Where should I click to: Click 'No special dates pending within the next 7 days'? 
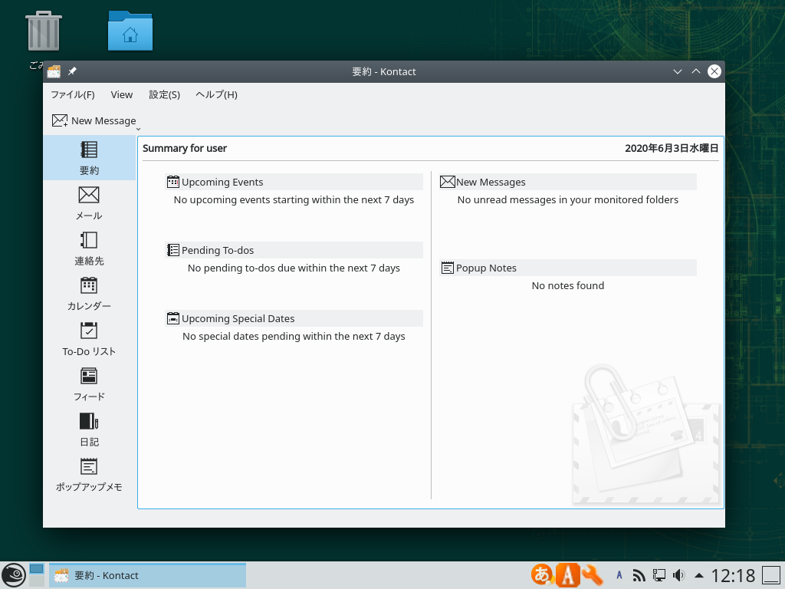tap(294, 337)
